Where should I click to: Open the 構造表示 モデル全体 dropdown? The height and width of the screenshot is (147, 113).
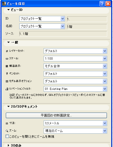pyautogui.click(x=75, y=66)
